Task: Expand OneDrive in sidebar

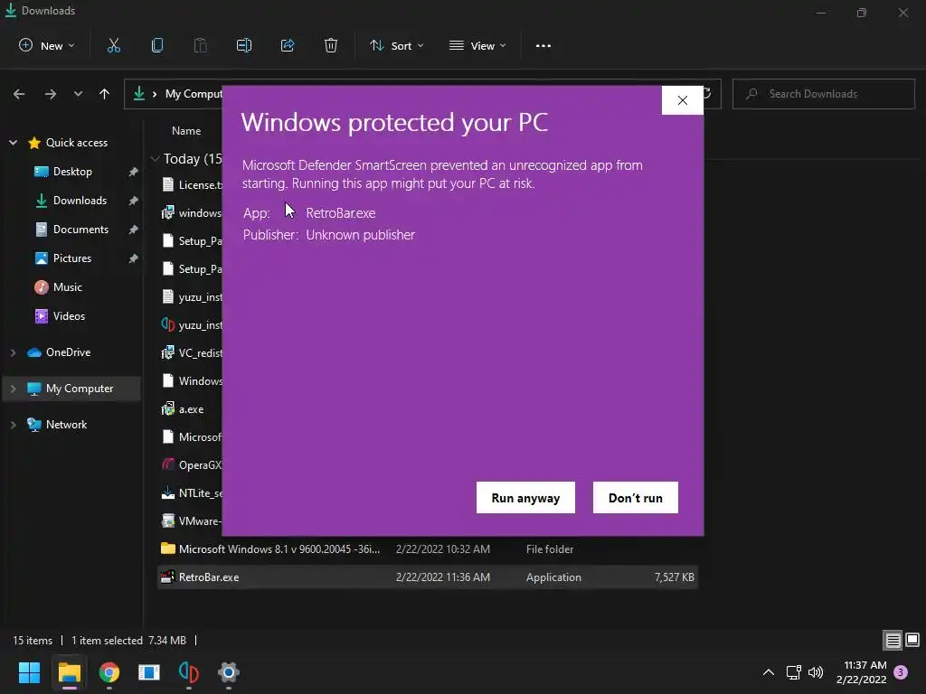Action: (13, 352)
